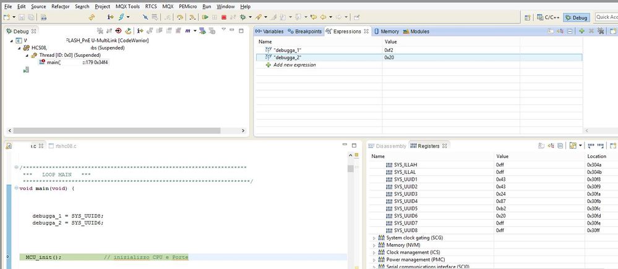Click the Quick Access search field
The image size is (618, 269).
pyautogui.click(x=606, y=17)
